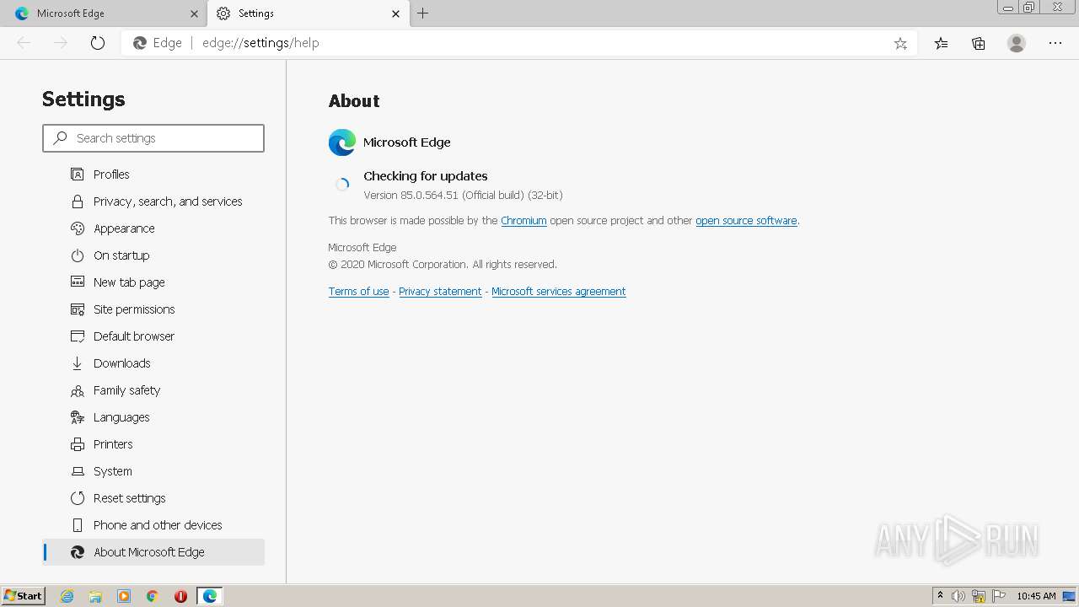The height and width of the screenshot is (607, 1079).
Task: Click the clock showing 10:45 AM
Action: click(1036, 596)
